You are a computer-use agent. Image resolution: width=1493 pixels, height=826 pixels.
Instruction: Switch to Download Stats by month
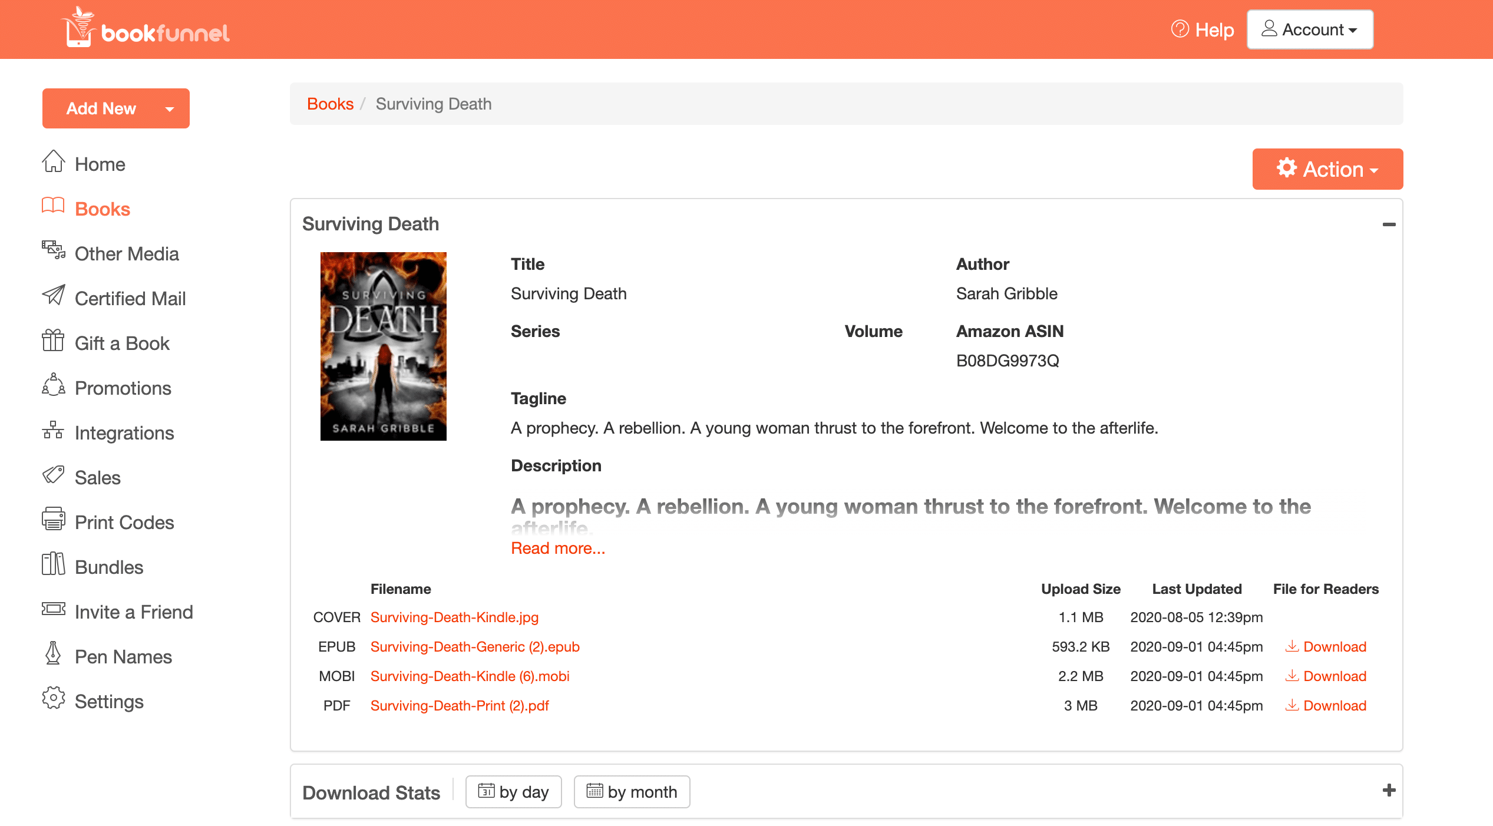pos(632,791)
